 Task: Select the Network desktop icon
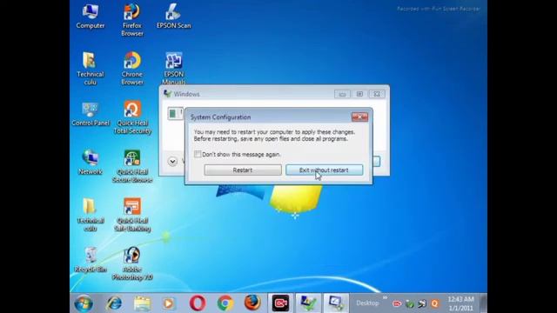point(91,163)
